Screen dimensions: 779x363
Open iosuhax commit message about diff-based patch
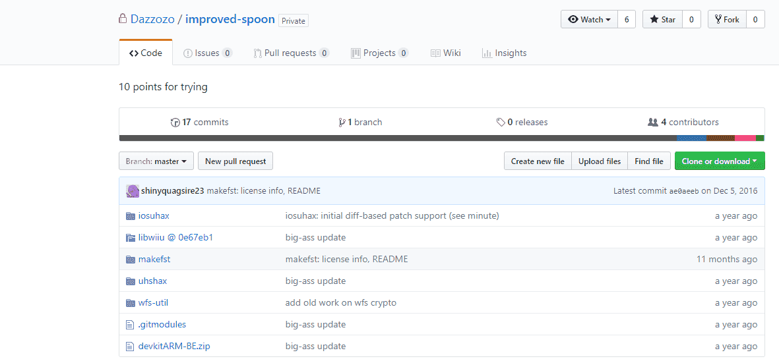click(392, 215)
